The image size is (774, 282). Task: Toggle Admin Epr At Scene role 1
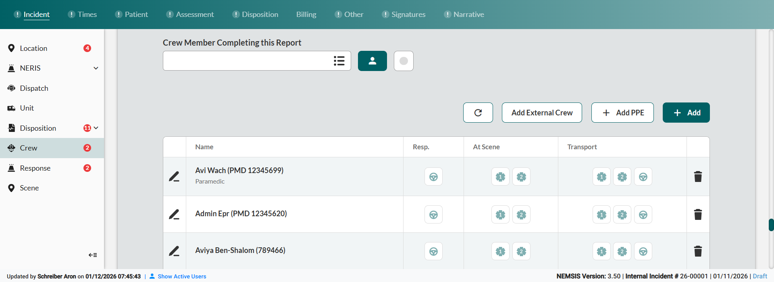click(500, 215)
